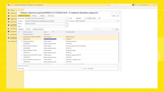Click the 1C logo icon
This screenshot has width=164, height=92.
point(9,5)
